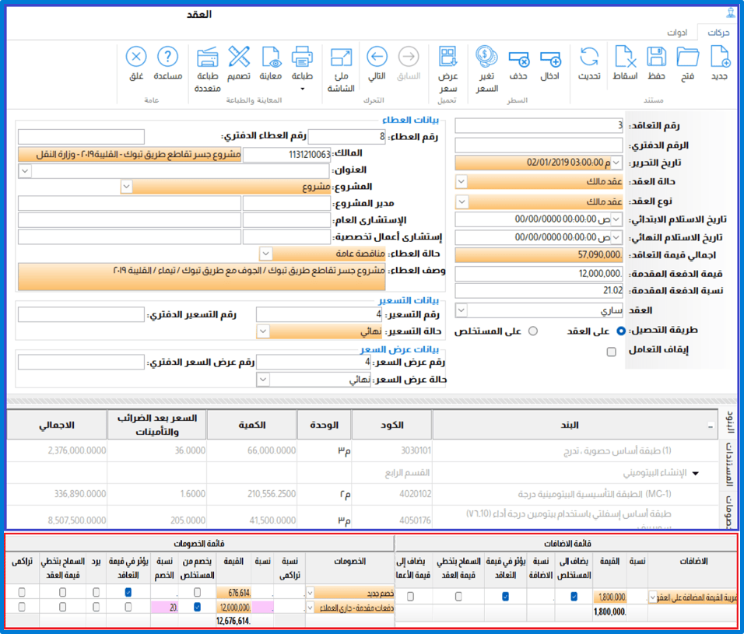Screen dimensions: 744x634
Task: Switch to the حركات ribbon tab
Action: pyautogui.click(x=718, y=32)
